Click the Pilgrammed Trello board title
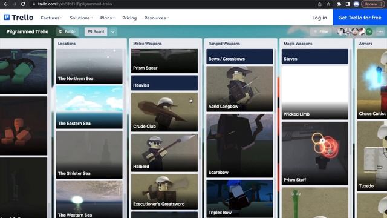The width and height of the screenshot is (387, 218). tap(27, 31)
